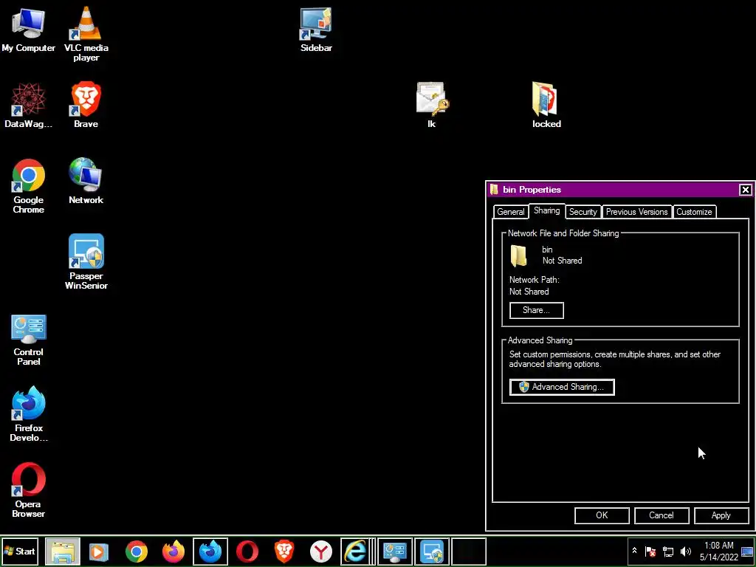The width and height of the screenshot is (756, 567).
Task: Click the bin folder icon in the Sharing tab
Action: [519, 255]
